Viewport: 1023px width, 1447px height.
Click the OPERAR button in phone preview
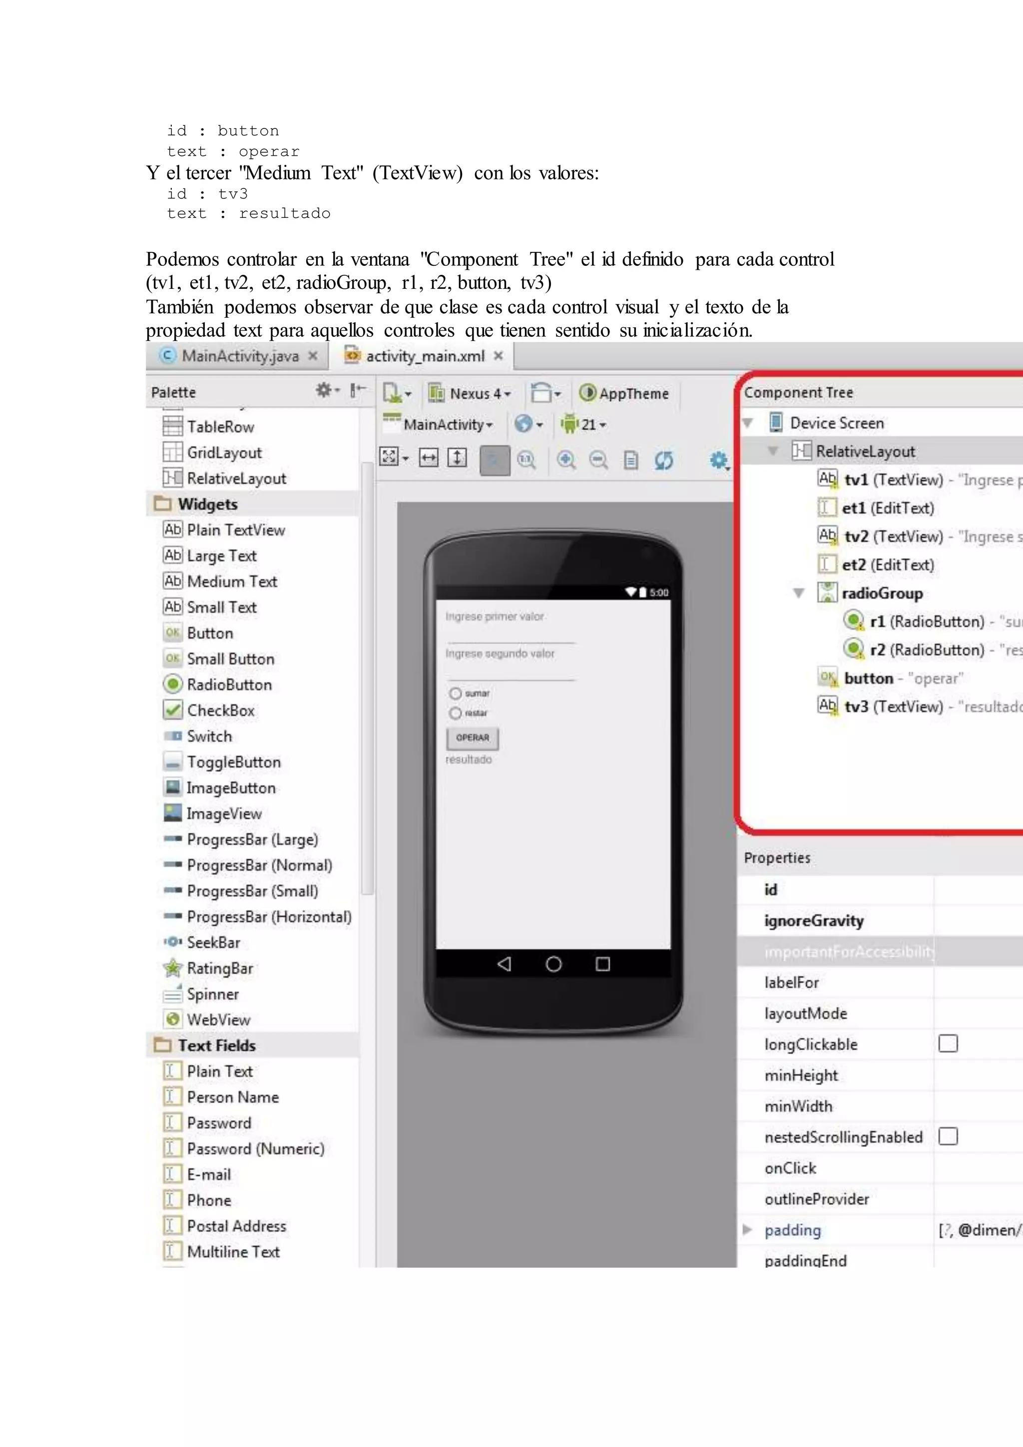(x=473, y=738)
